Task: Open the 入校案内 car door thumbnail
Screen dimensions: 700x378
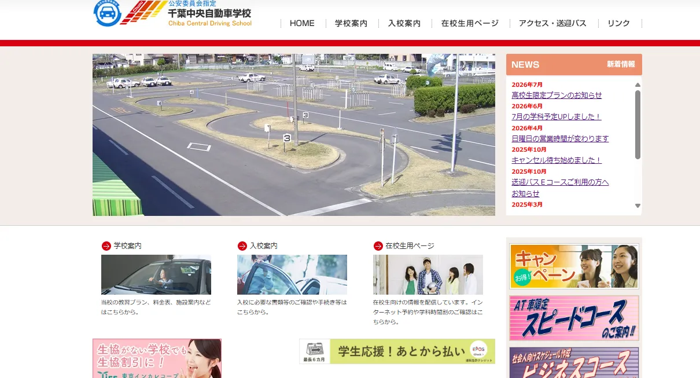Action: [x=292, y=274]
